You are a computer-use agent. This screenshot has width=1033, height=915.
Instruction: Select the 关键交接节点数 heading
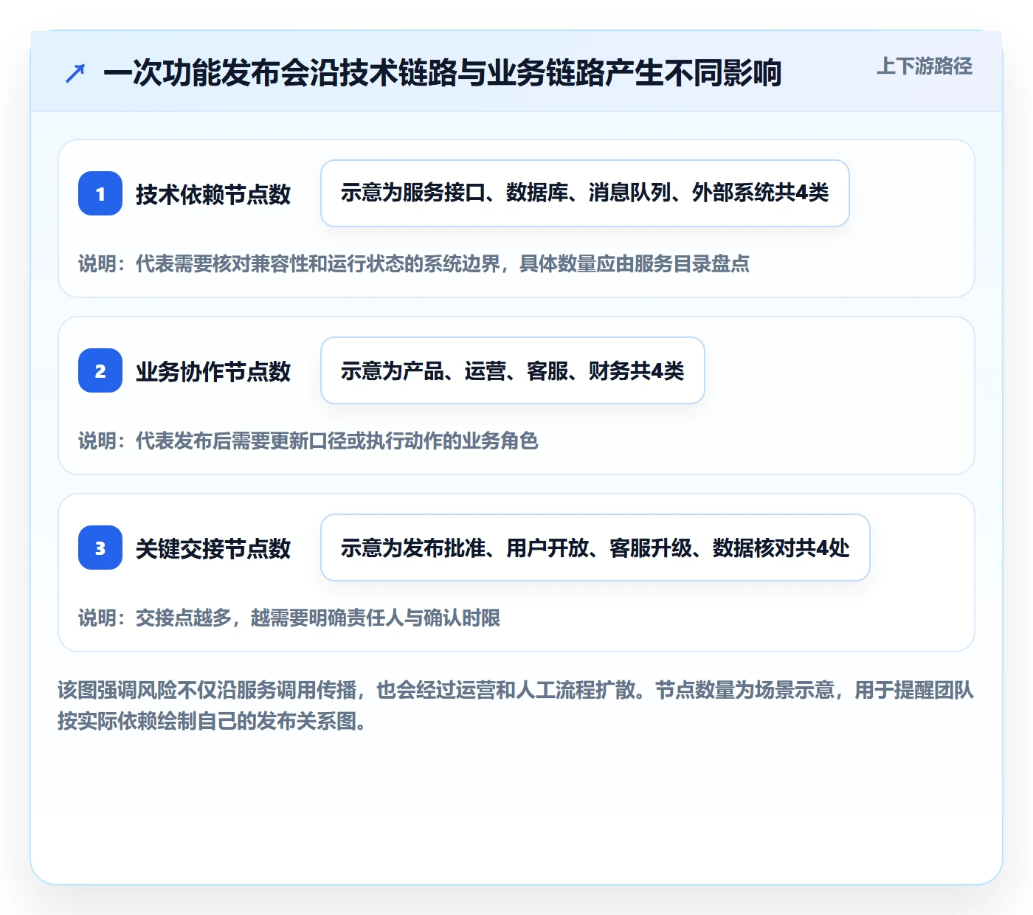pos(213,548)
